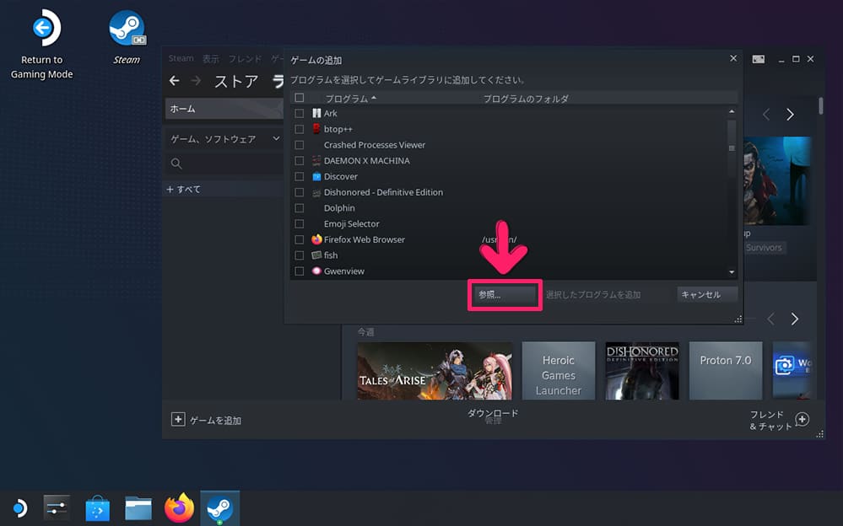Click the btop++ program icon

[316, 129]
